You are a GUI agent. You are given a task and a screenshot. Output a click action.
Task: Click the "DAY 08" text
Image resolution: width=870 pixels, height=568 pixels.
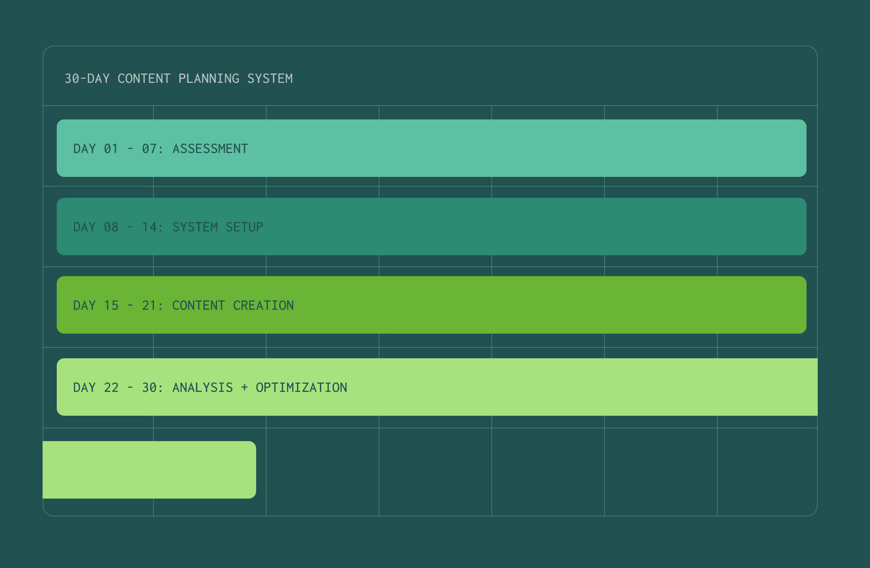click(96, 227)
